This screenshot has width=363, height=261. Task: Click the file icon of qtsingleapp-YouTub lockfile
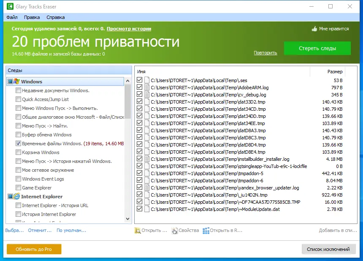click(146, 166)
